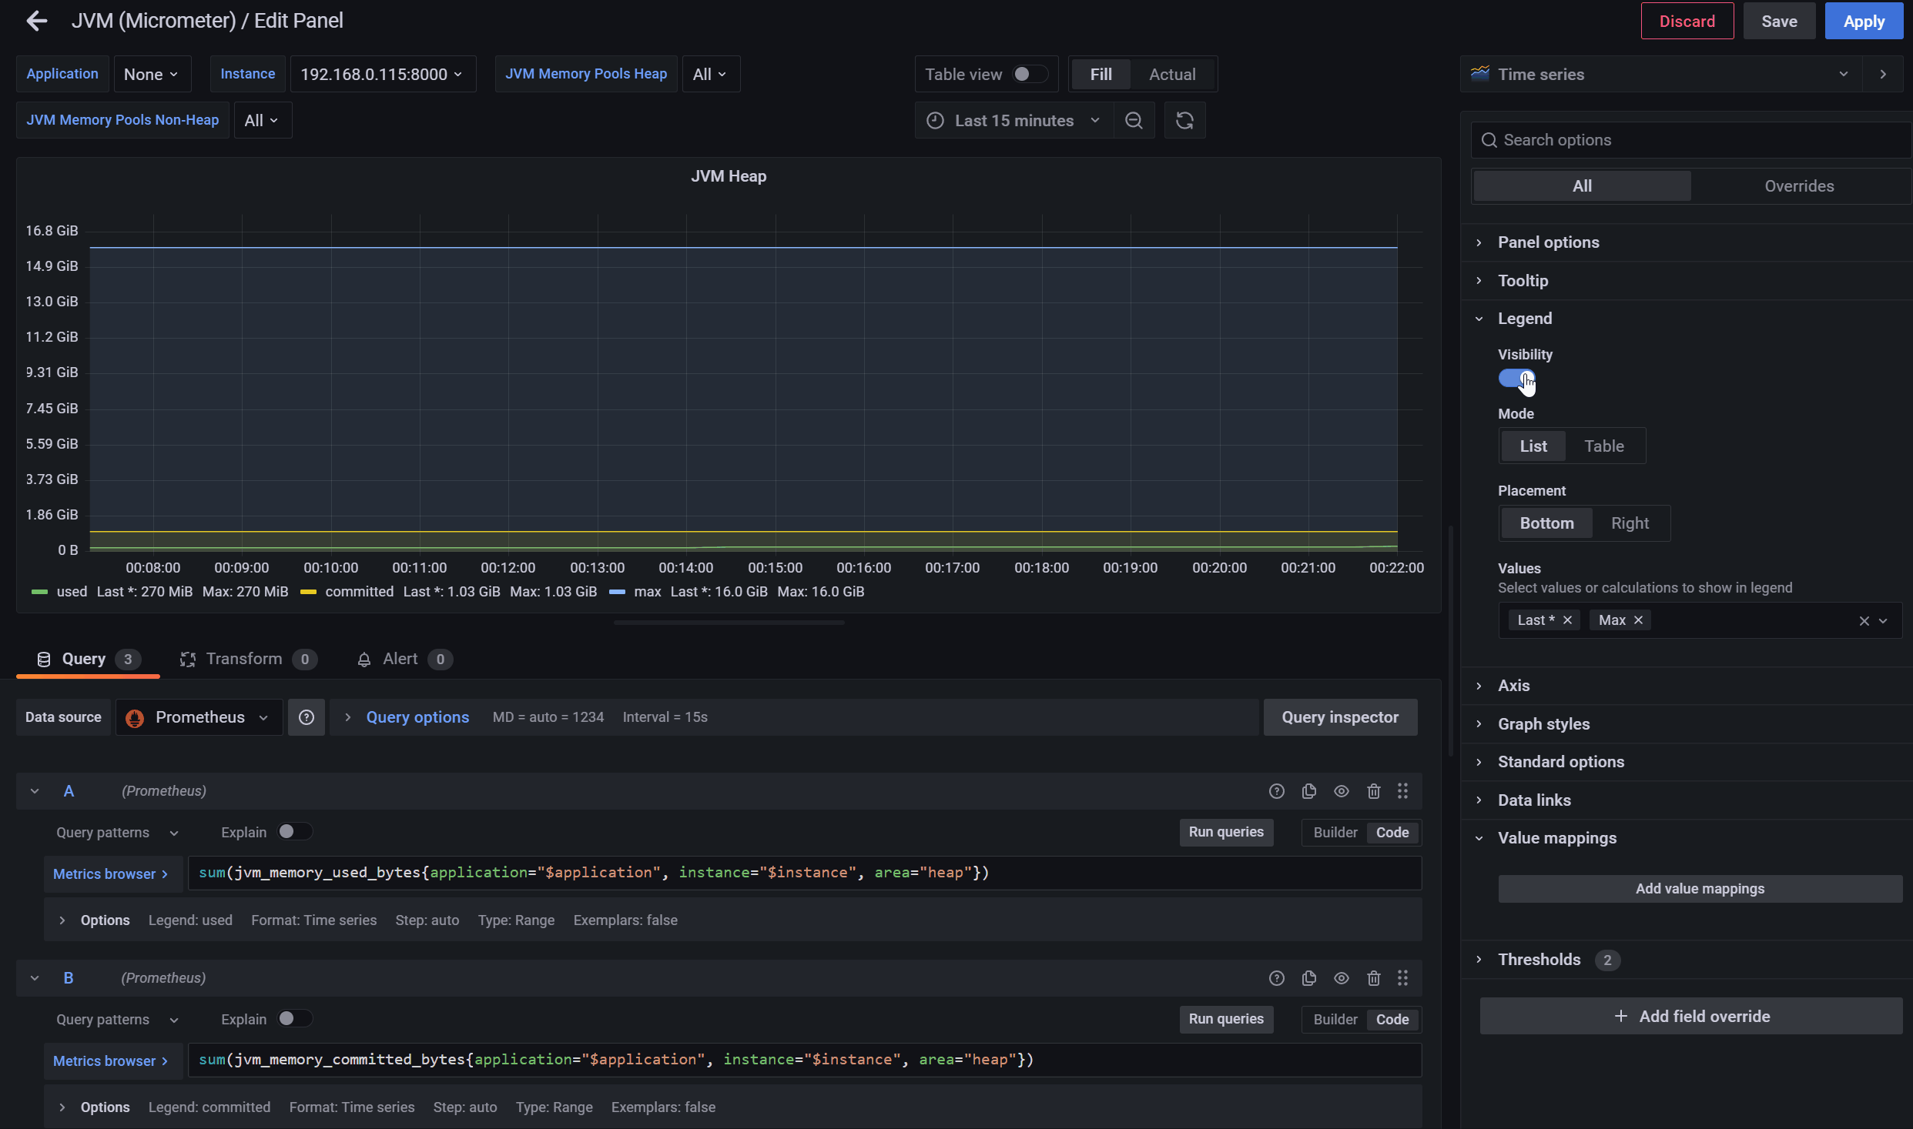Toggle the Legend Visibility switch
This screenshot has width=1913, height=1129.
[1515, 379]
